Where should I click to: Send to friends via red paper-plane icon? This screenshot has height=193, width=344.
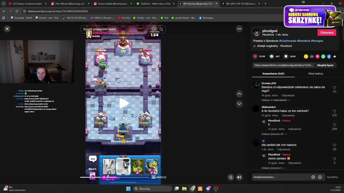[x=317, y=56]
